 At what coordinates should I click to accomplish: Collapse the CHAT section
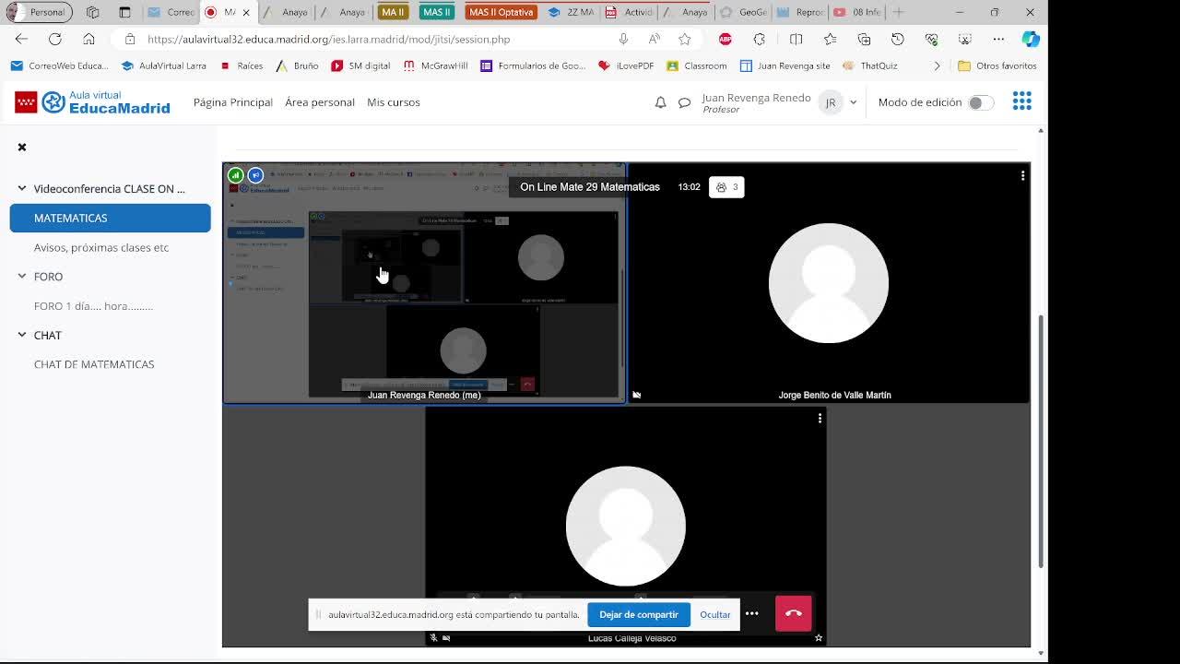coord(22,335)
